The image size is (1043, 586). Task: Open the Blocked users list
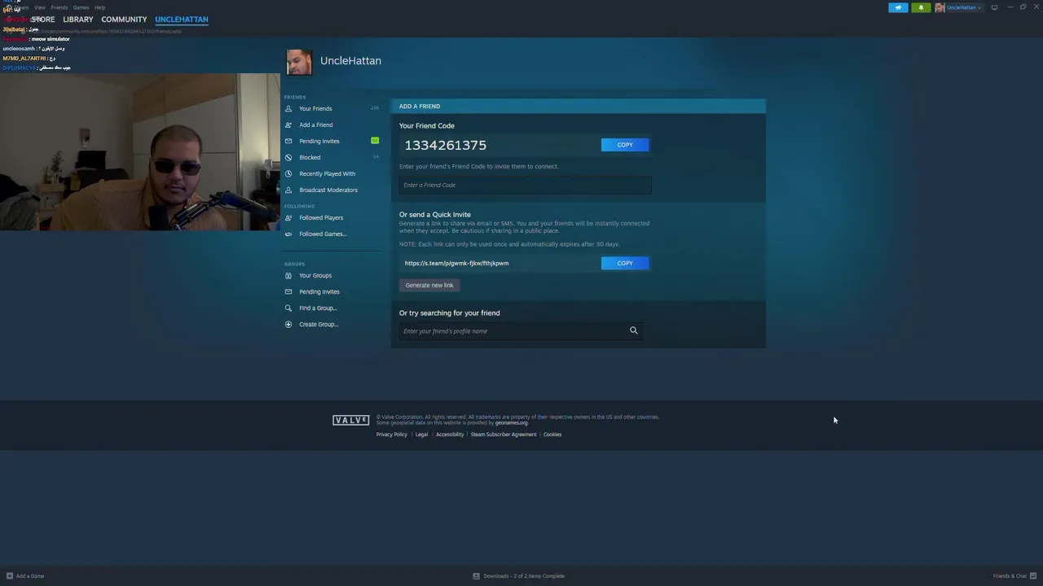(310, 157)
